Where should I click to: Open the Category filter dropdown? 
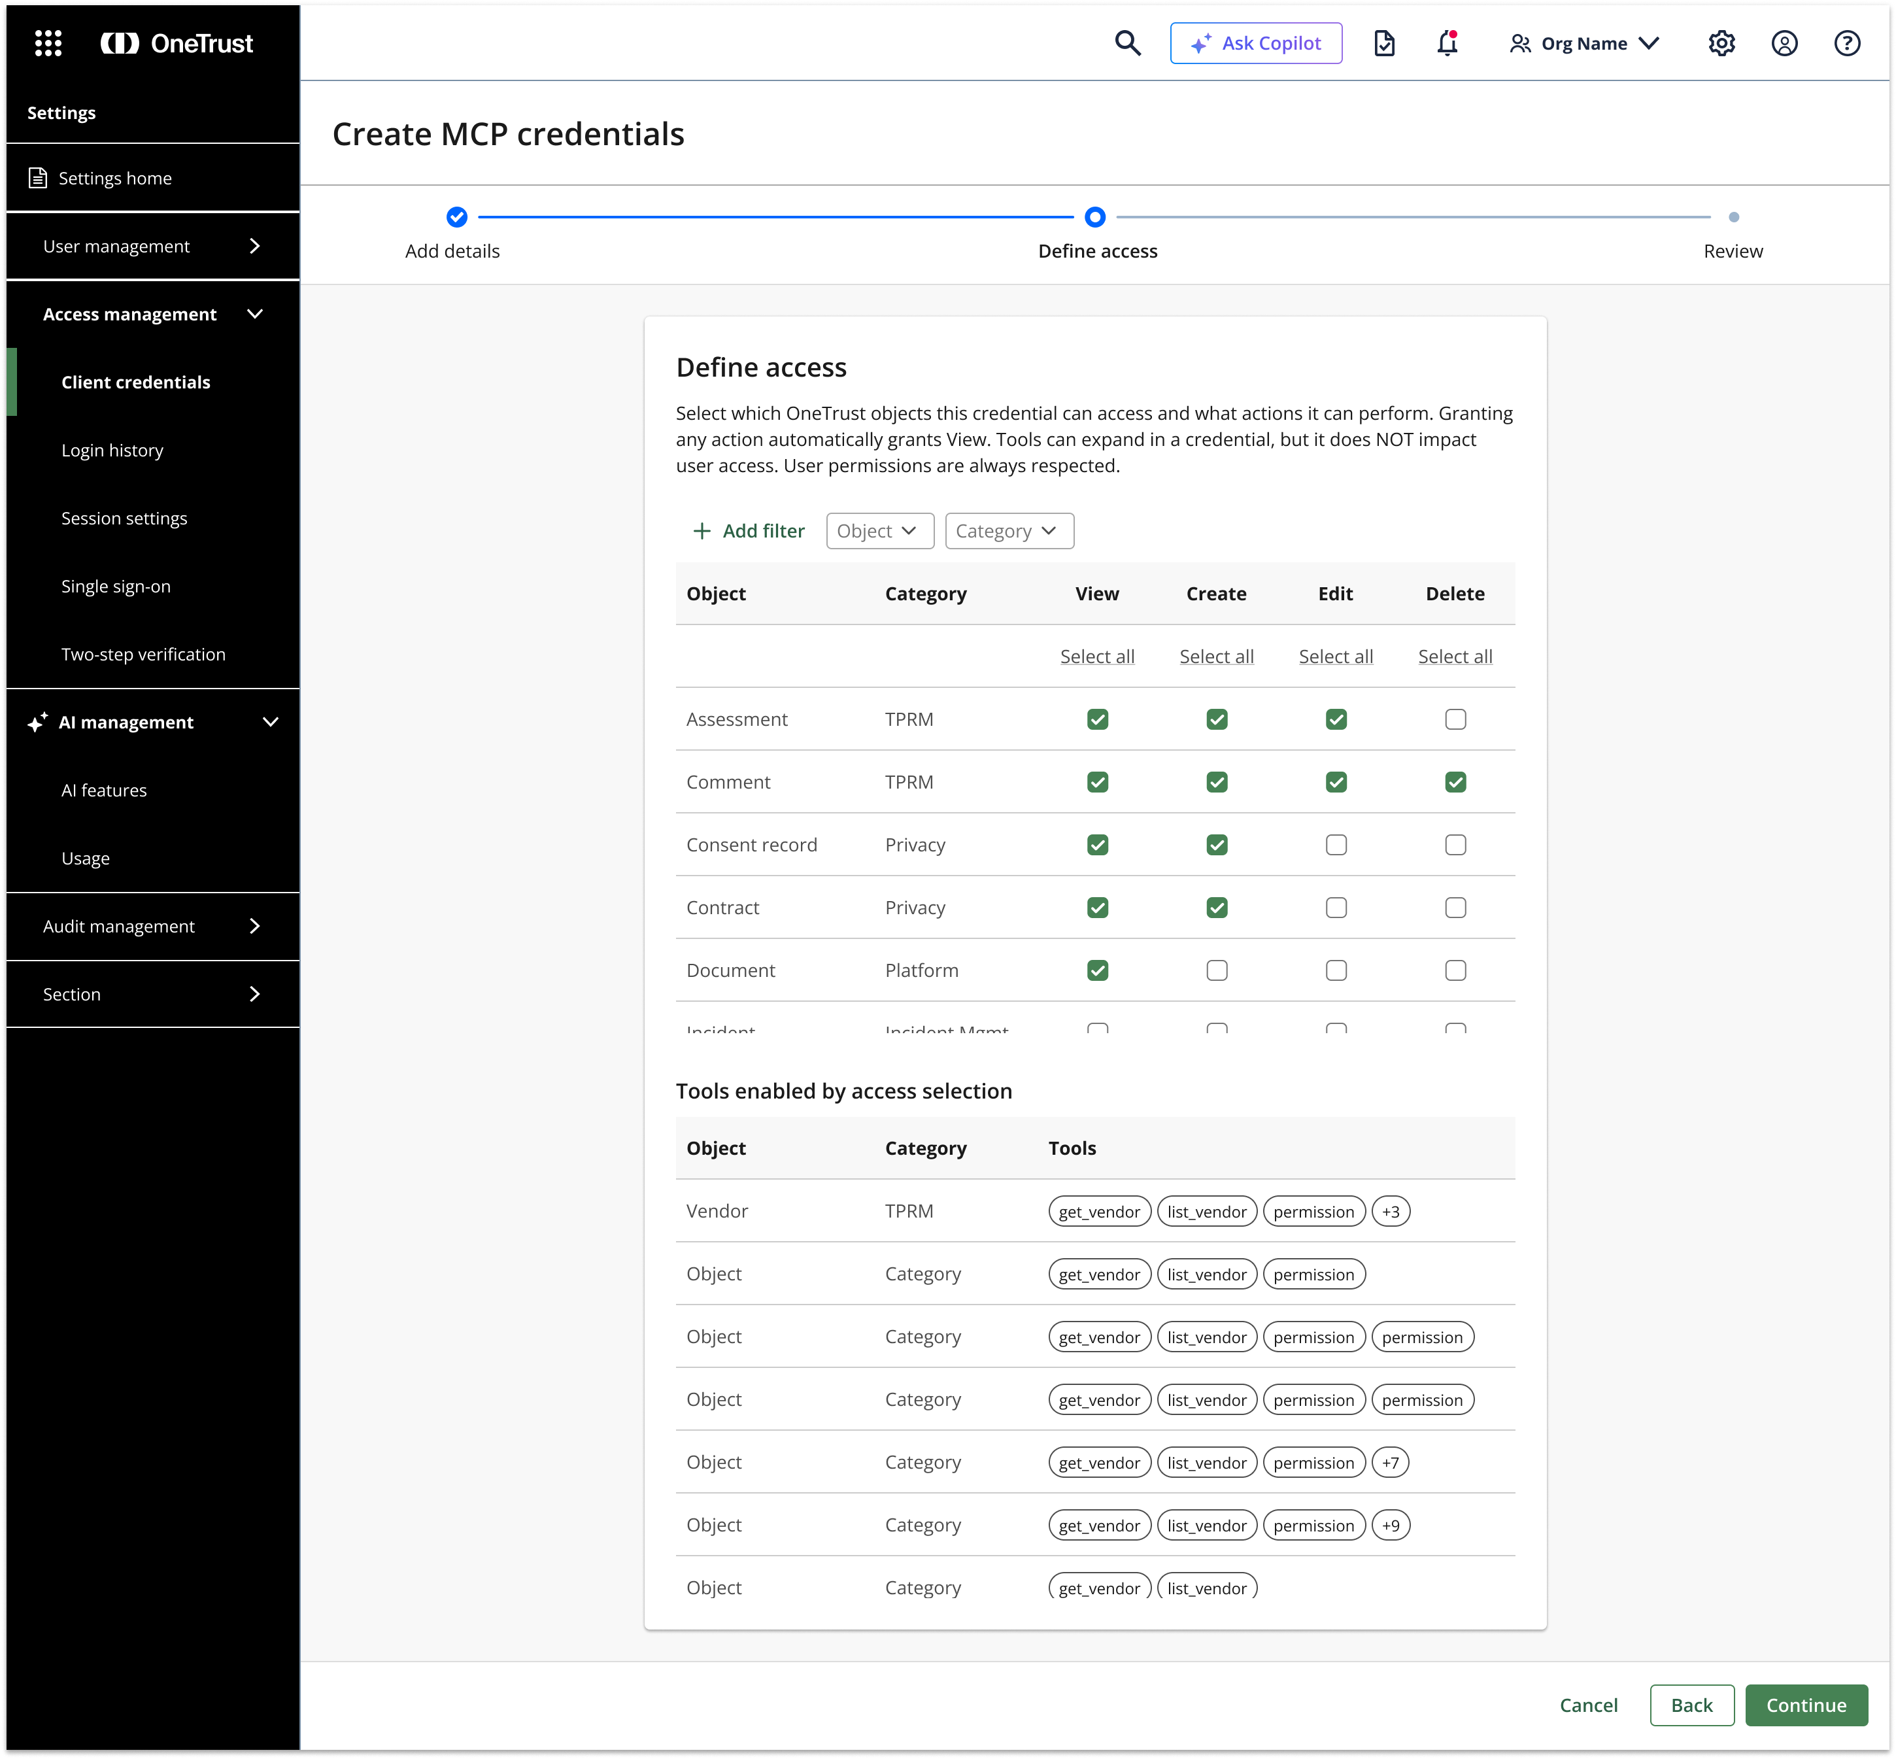point(1009,531)
